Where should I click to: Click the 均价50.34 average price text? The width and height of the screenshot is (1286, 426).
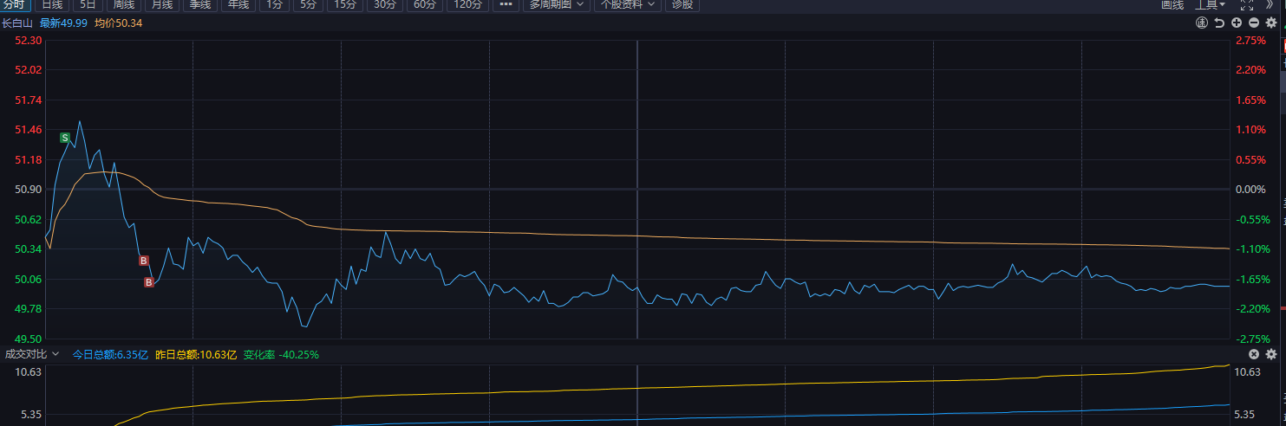118,23
